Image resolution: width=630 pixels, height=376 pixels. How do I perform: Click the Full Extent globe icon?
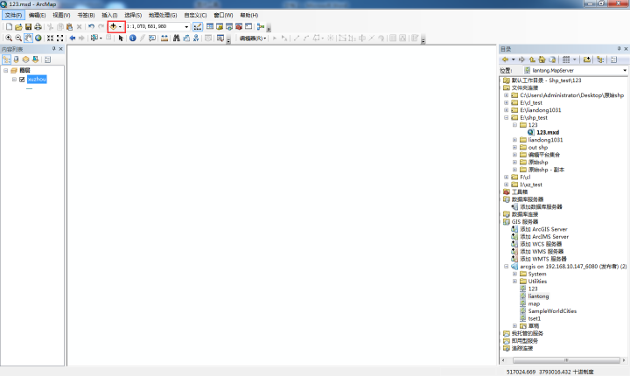38,38
